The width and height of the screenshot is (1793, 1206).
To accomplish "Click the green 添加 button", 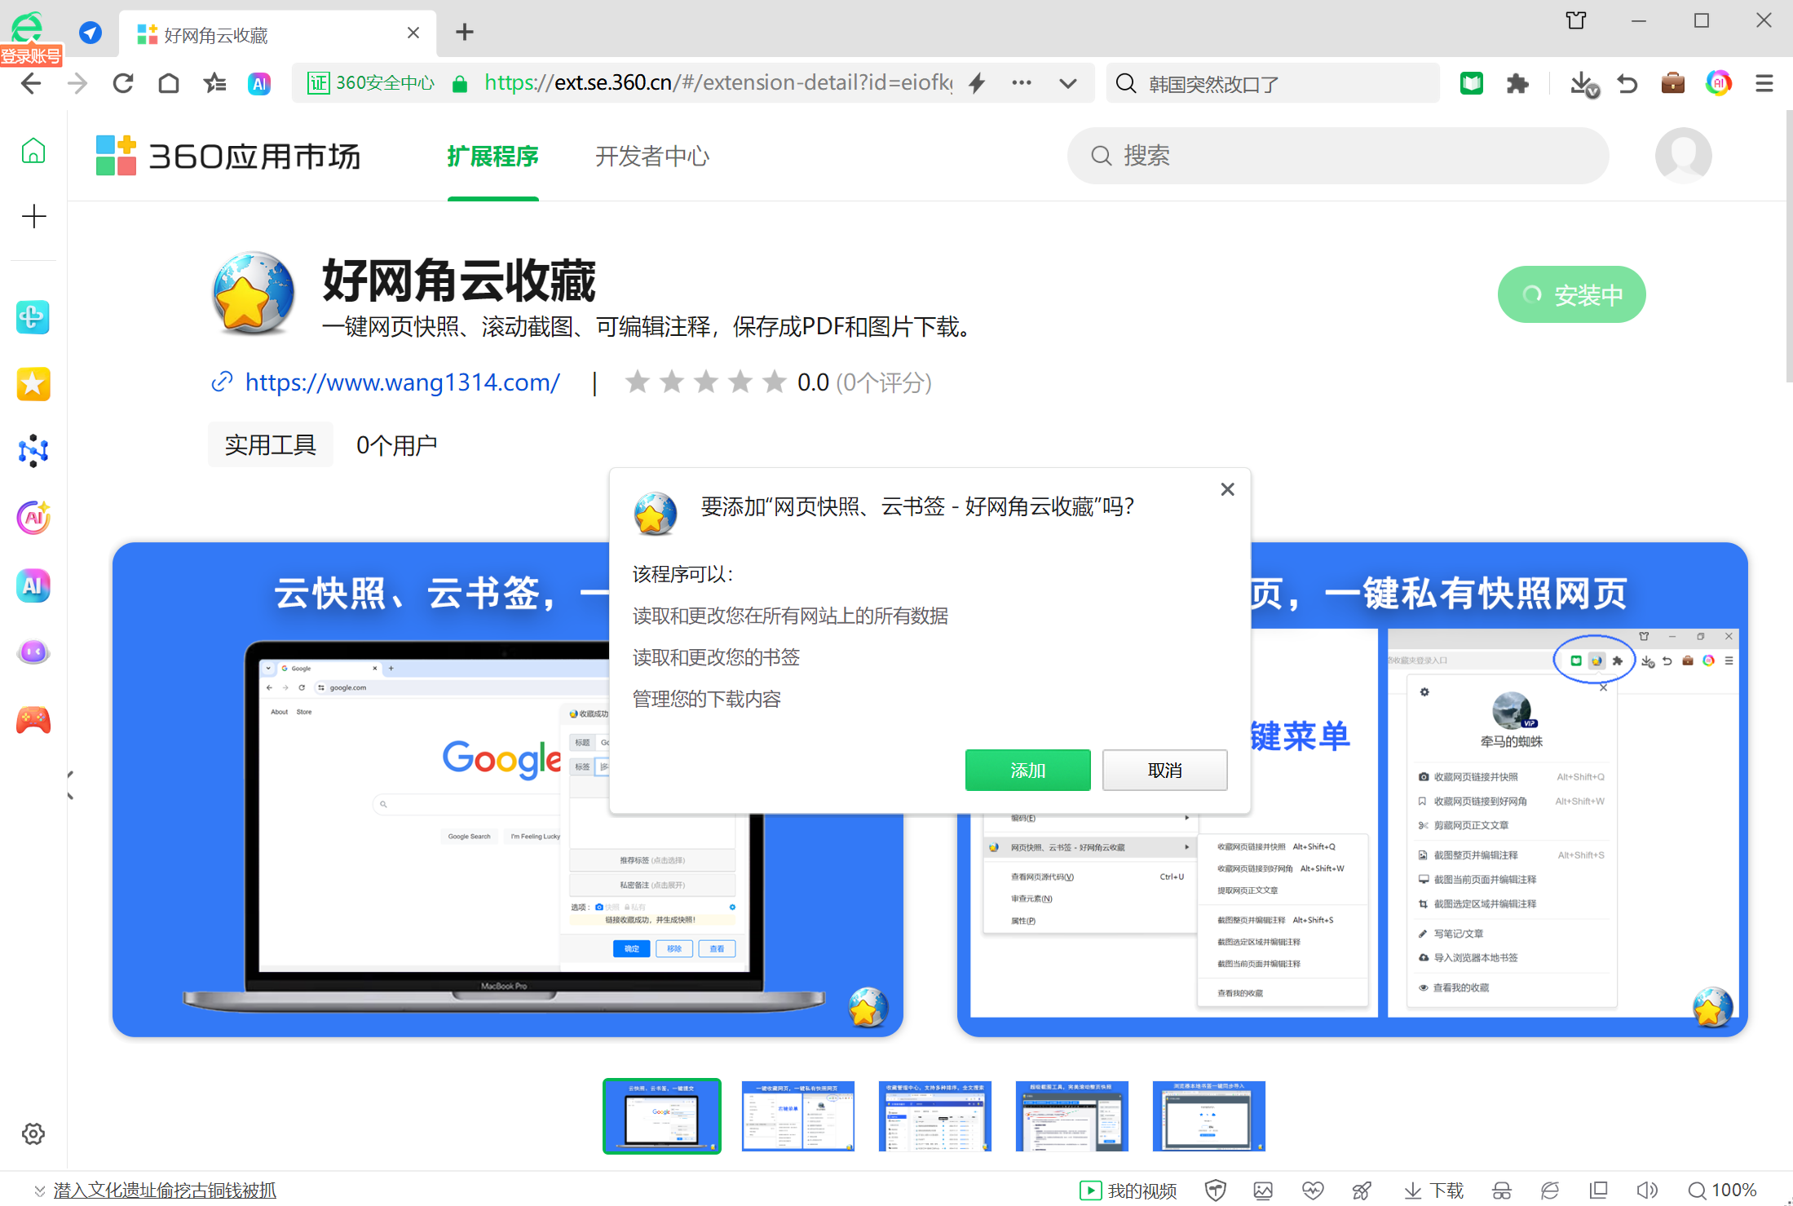I will coord(1027,770).
